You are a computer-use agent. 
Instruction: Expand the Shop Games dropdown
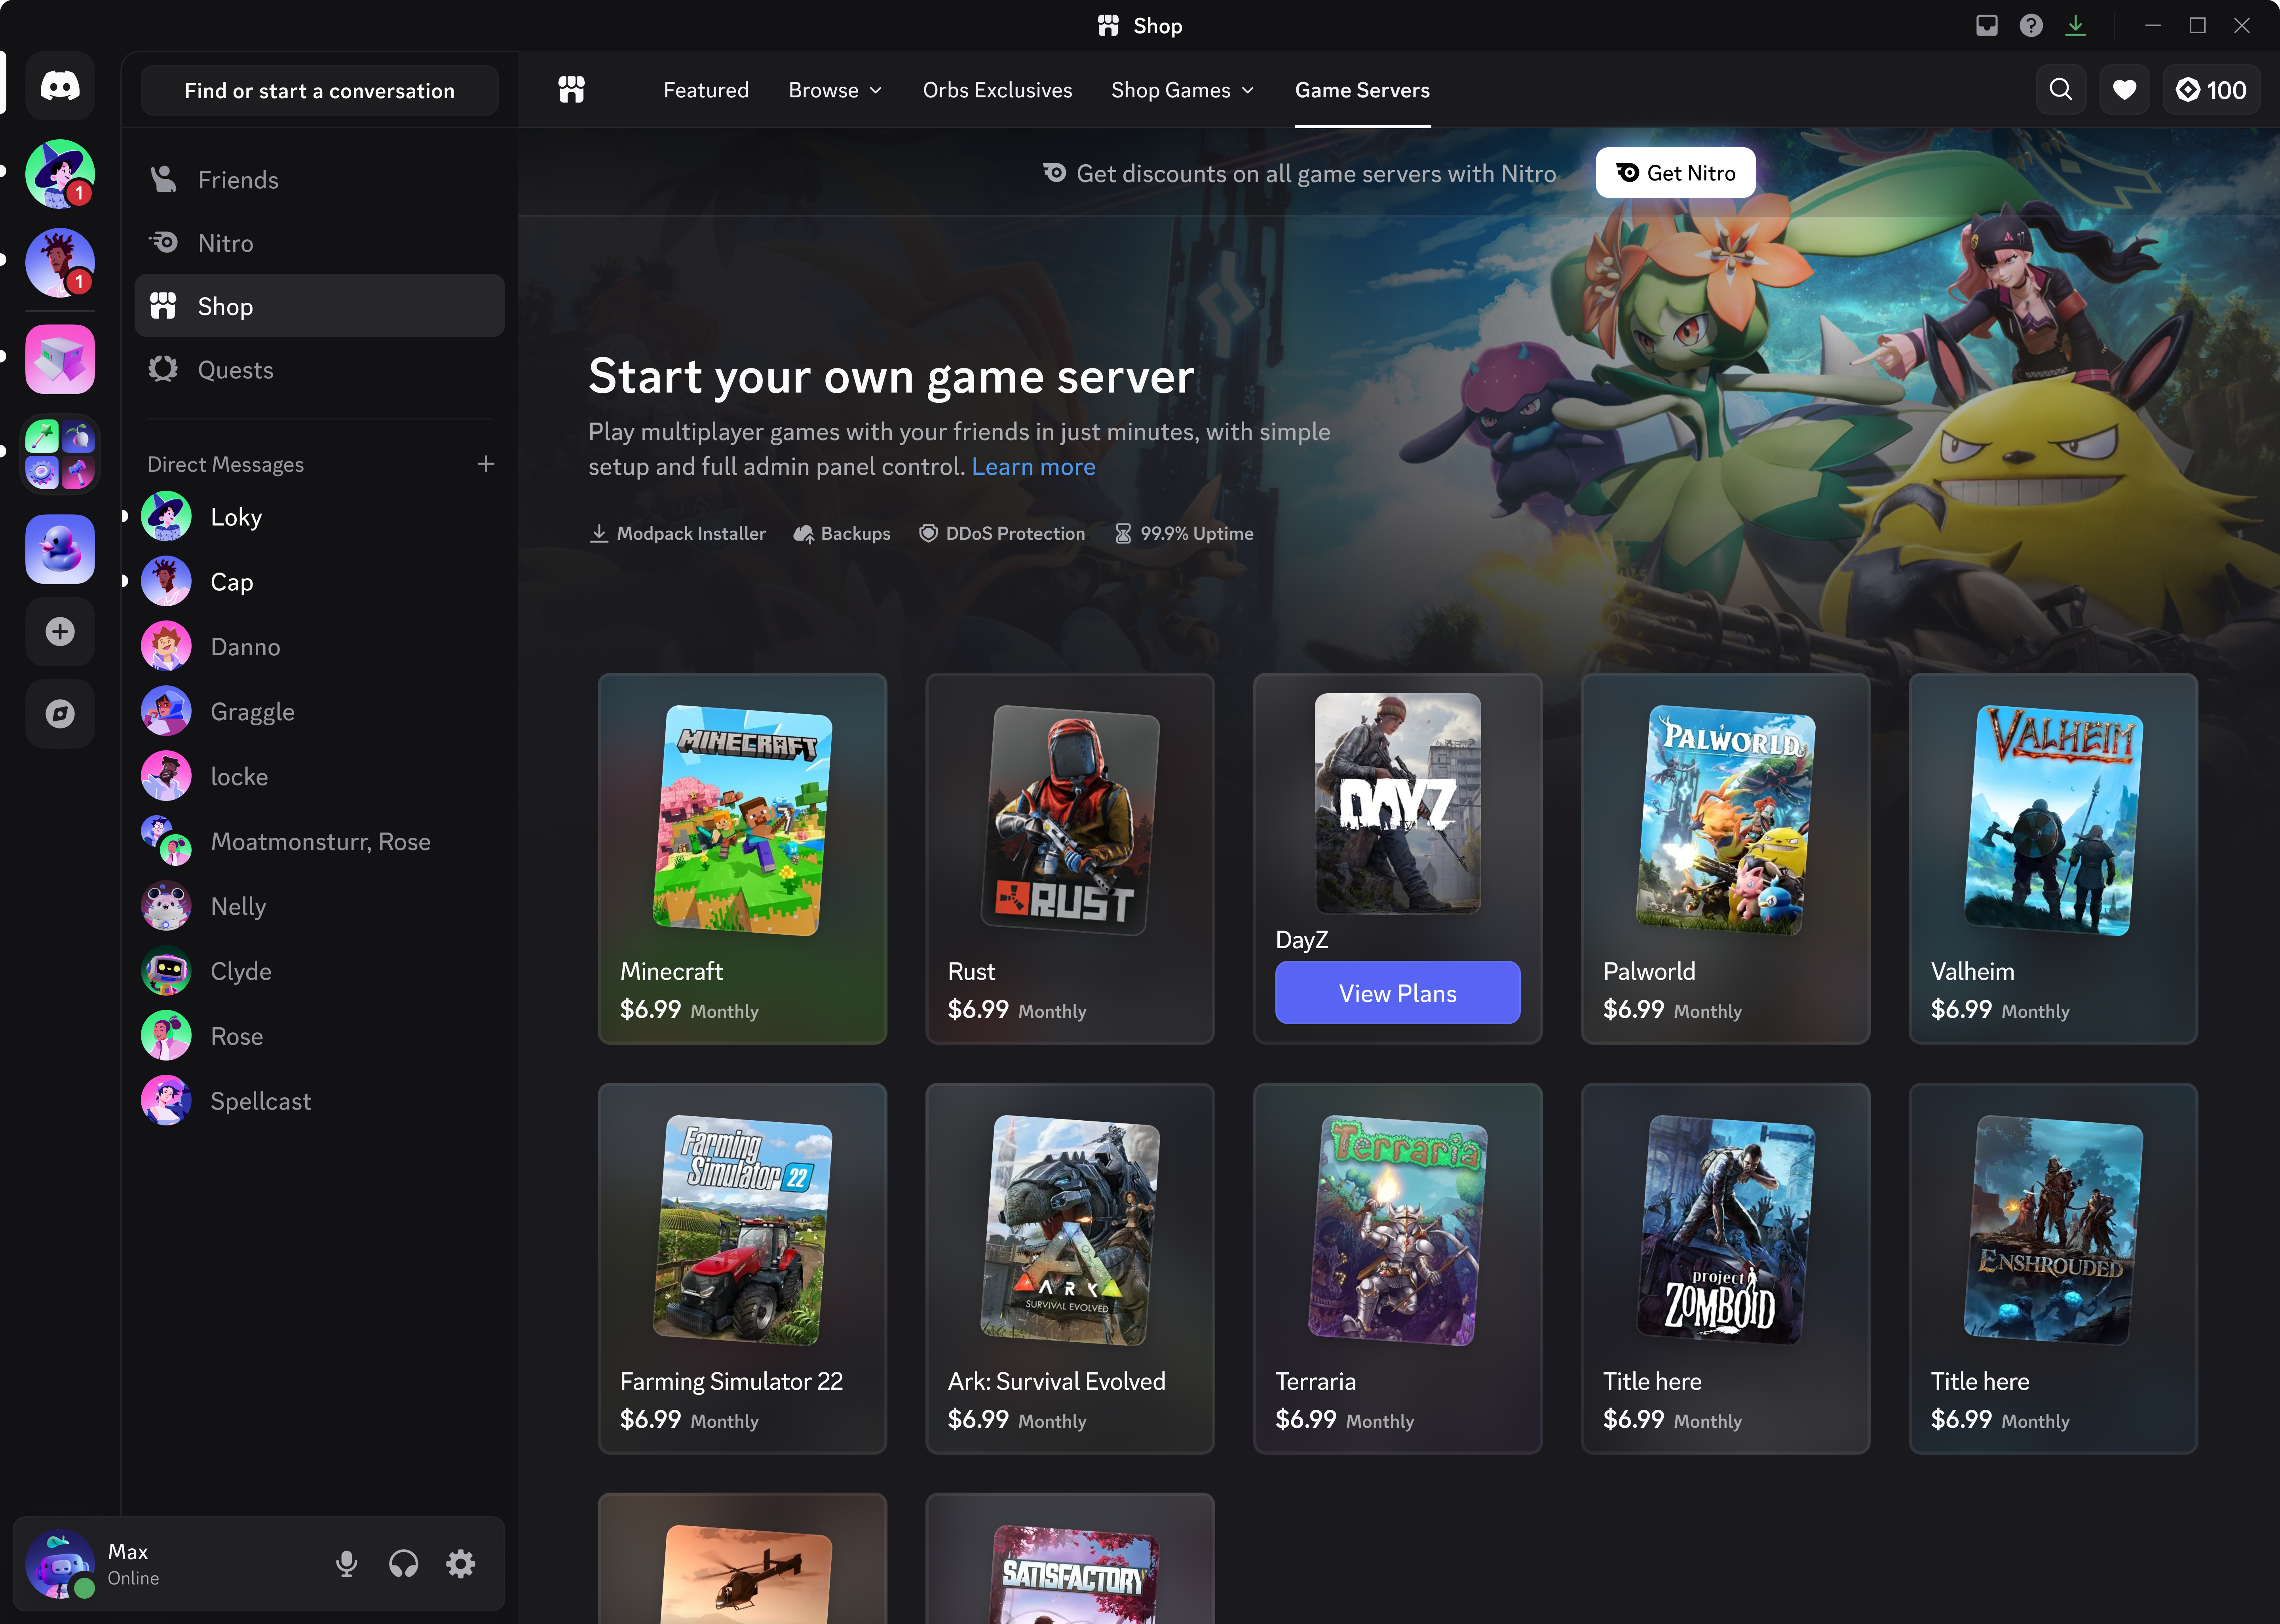[x=1183, y=90]
